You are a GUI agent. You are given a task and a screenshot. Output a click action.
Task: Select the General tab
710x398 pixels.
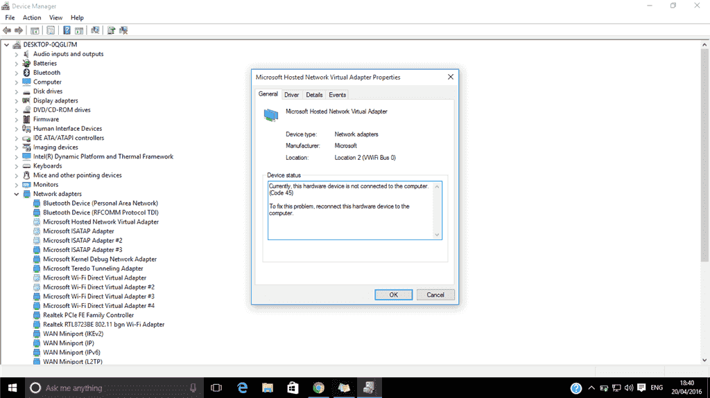click(268, 93)
